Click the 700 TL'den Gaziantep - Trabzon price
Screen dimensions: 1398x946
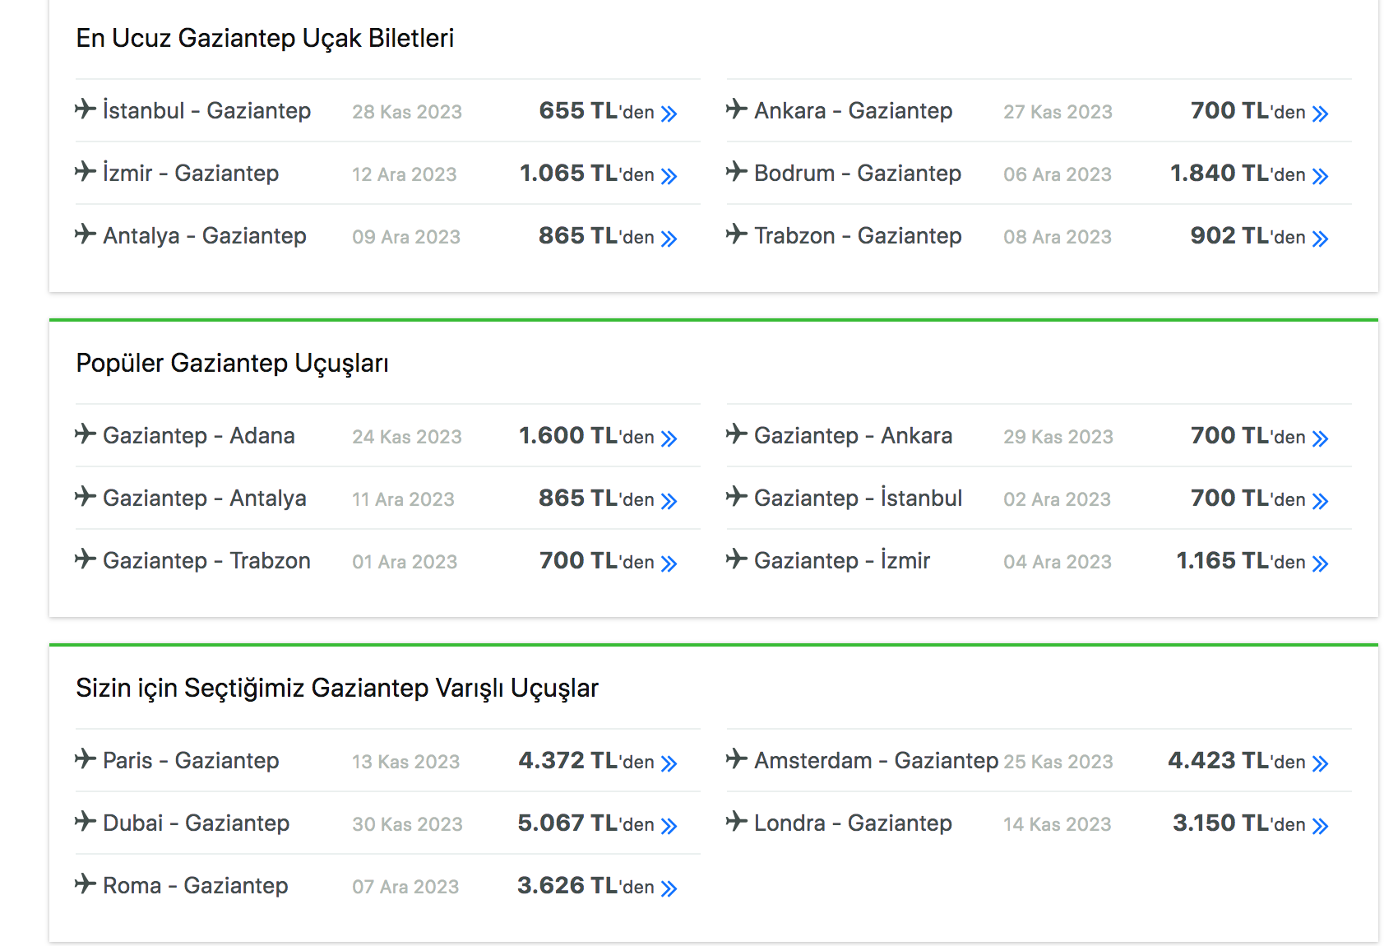596,561
